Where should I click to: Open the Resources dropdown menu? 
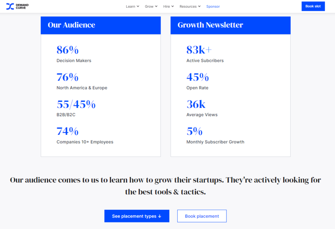[x=190, y=6]
